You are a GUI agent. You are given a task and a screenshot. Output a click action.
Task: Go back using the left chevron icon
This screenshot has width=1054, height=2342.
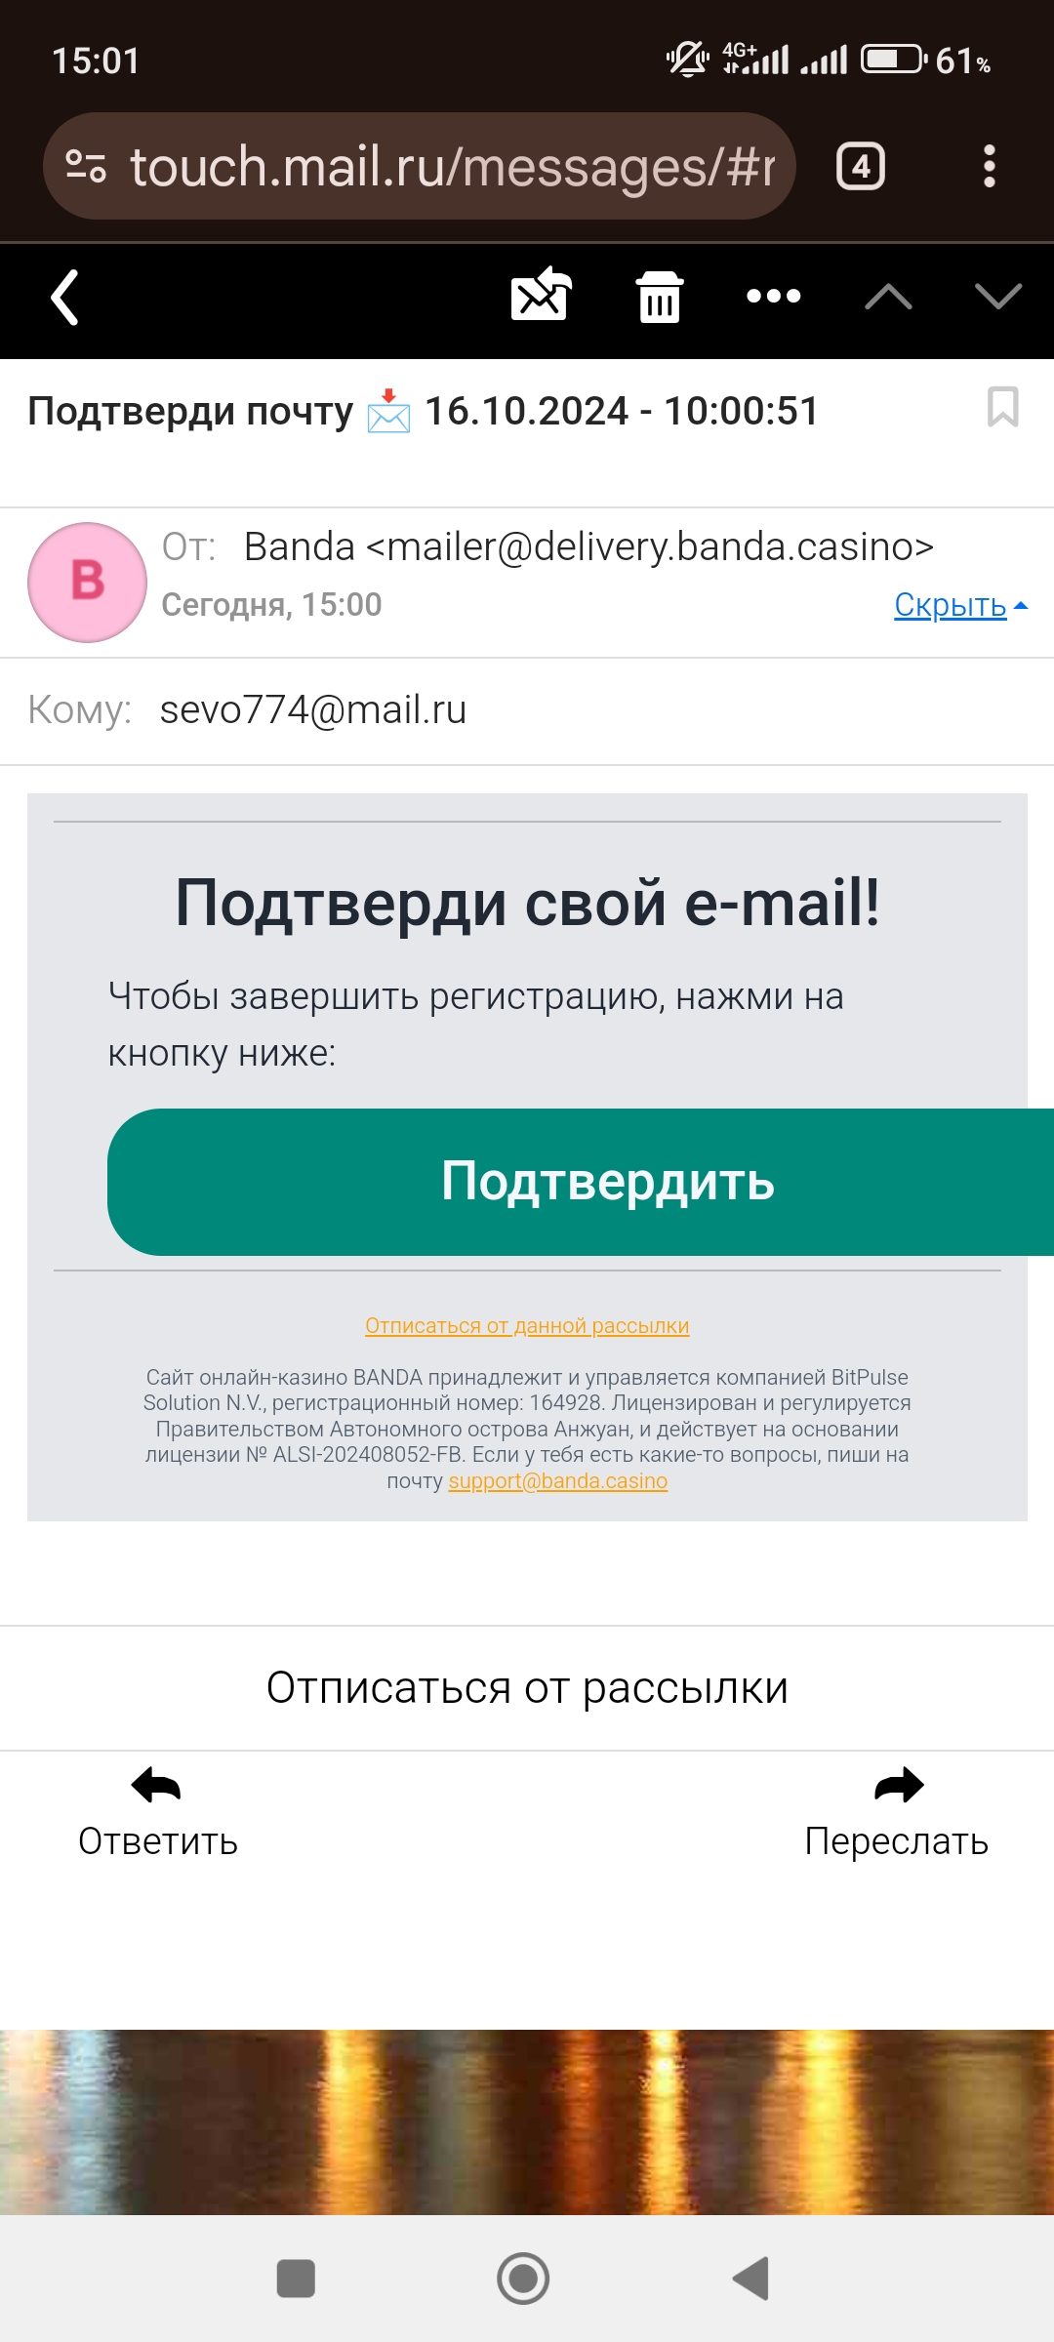click(64, 298)
